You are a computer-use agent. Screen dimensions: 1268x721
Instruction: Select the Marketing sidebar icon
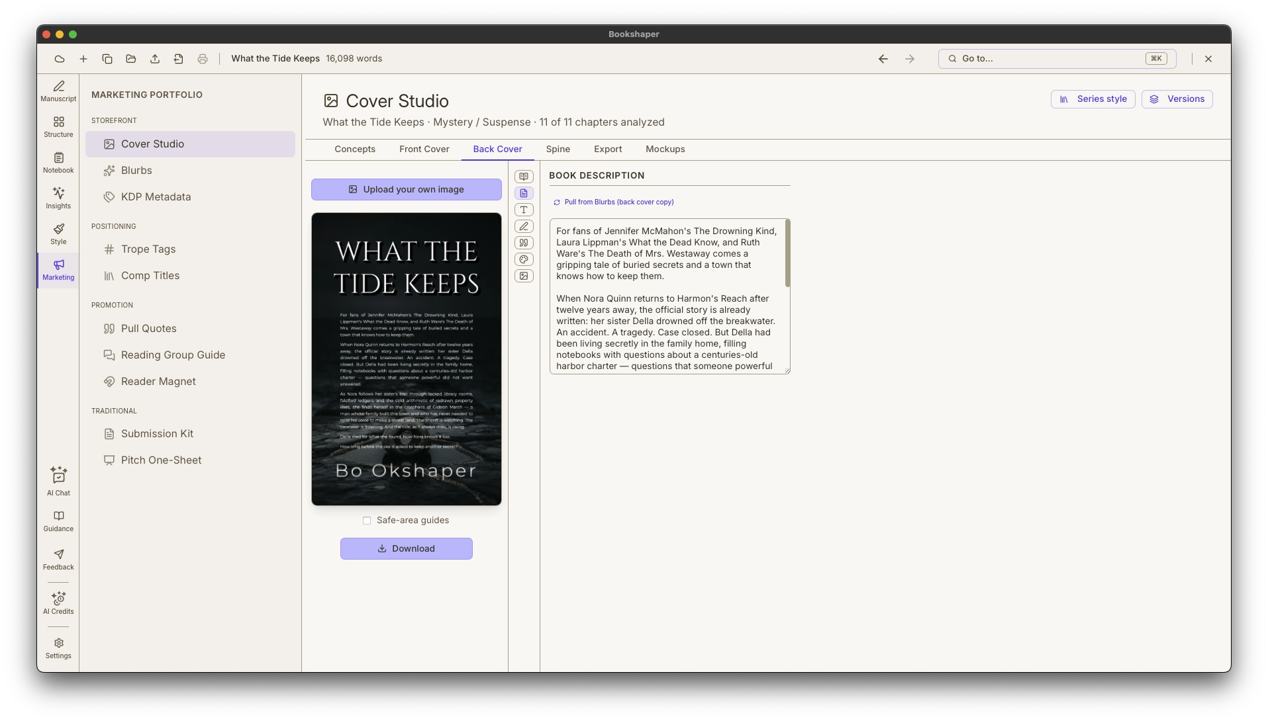(x=58, y=270)
